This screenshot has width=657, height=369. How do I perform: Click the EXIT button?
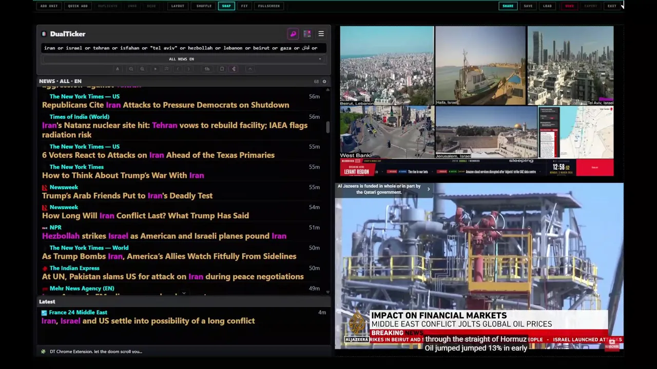(612, 6)
